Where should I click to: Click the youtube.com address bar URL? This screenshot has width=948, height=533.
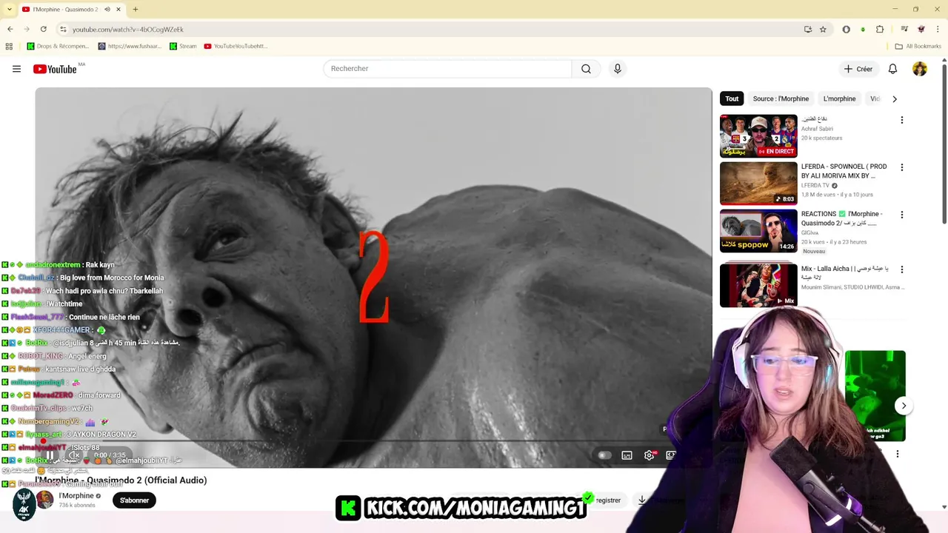128,29
